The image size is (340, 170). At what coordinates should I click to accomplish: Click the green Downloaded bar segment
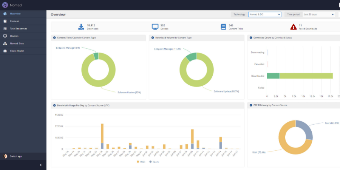(273, 76)
